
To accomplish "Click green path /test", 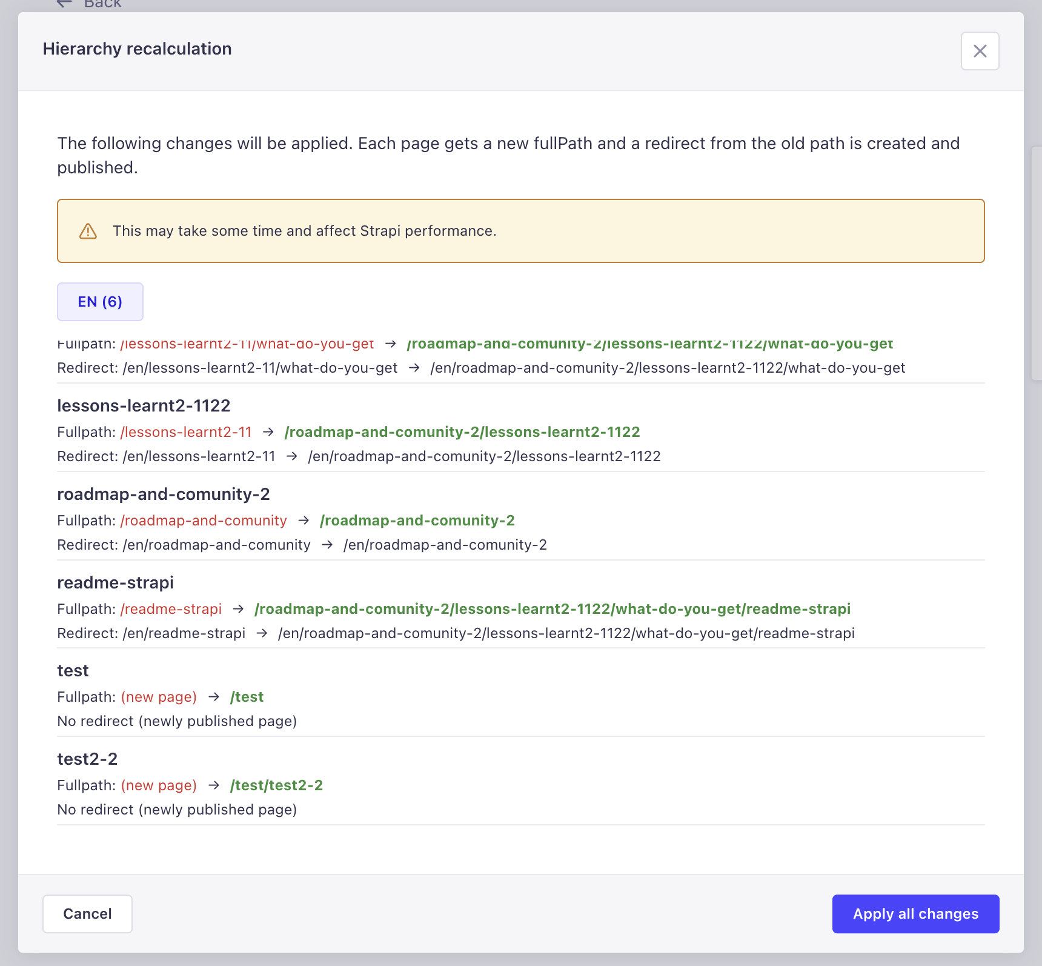I will [247, 697].
